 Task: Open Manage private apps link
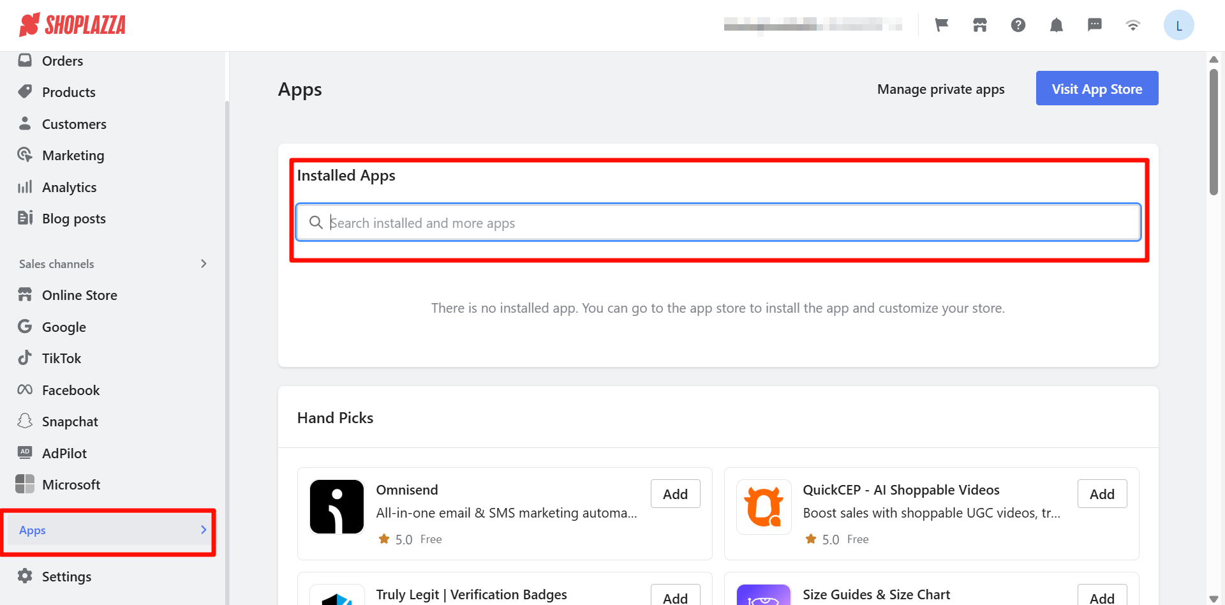(940, 89)
